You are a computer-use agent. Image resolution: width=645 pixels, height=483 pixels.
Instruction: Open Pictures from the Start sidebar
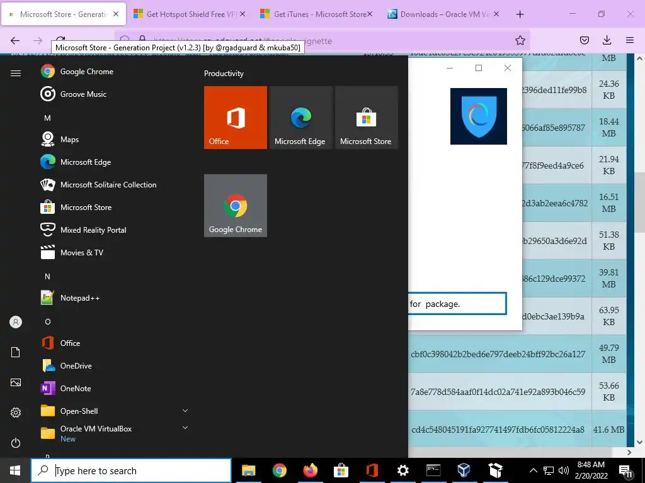pyautogui.click(x=16, y=382)
